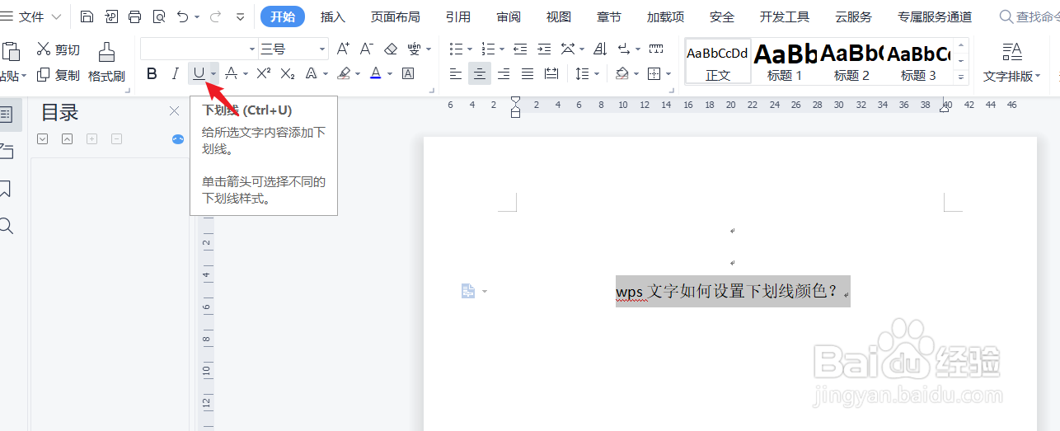
Task: Apply the 标题 2 heading style
Action: 851,61
